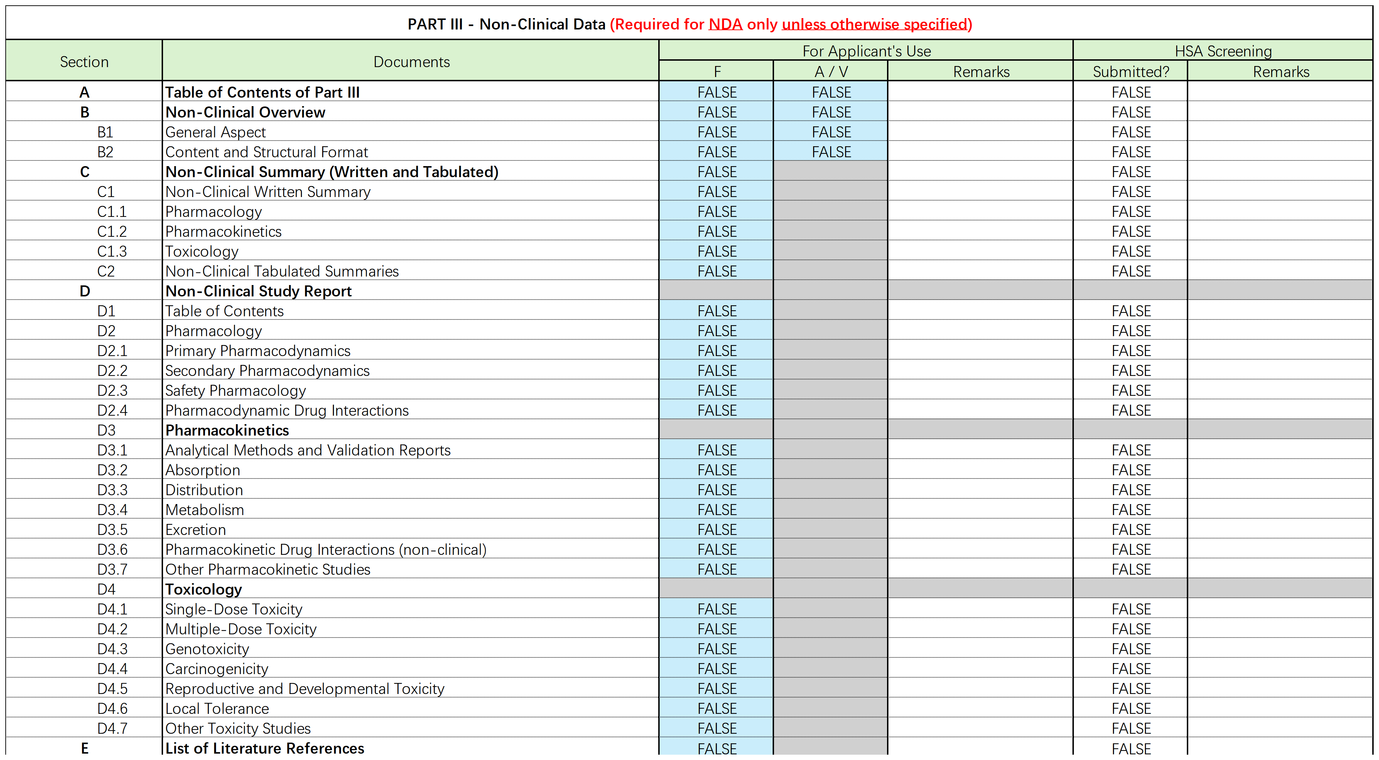Click the Submitted? cell for General Aspect row
This screenshot has height=760, width=1379.
(x=1130, y=132)
